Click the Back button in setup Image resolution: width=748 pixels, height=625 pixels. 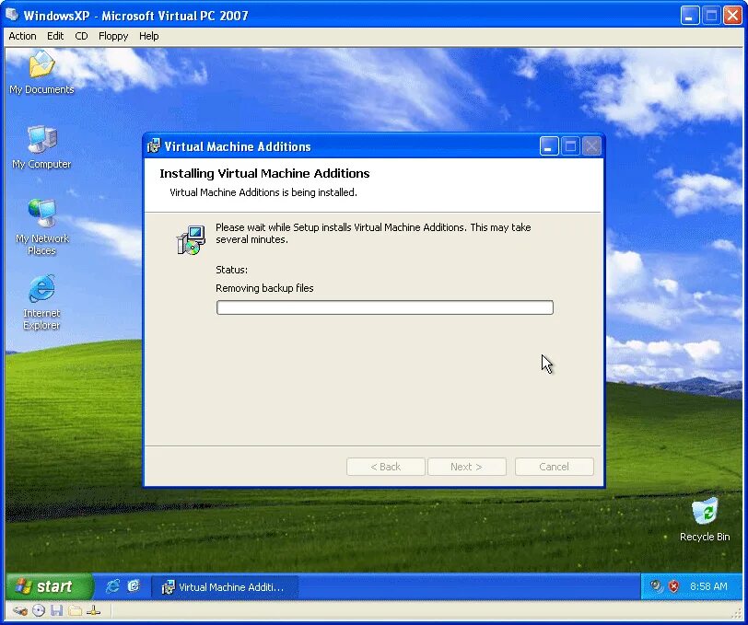[x=385, y=467]
